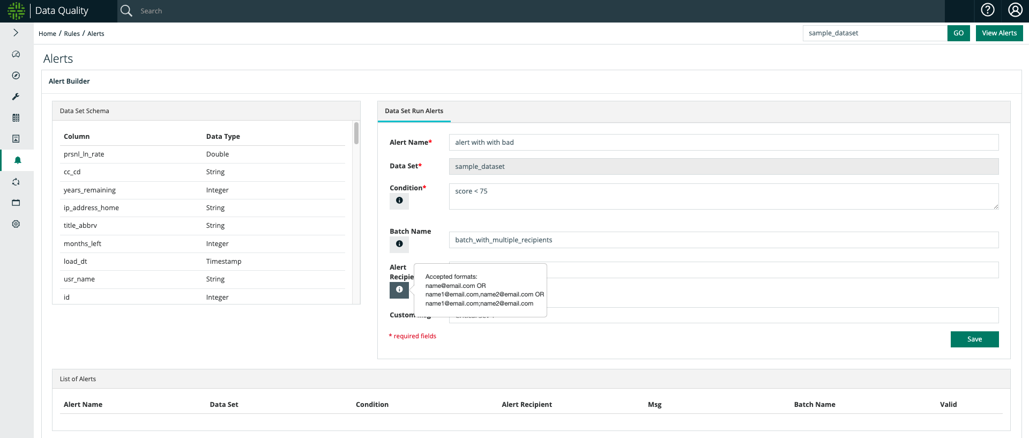The image size is (1029, 438).
Task: Click the Condition info icon
Action: point(399,201)
